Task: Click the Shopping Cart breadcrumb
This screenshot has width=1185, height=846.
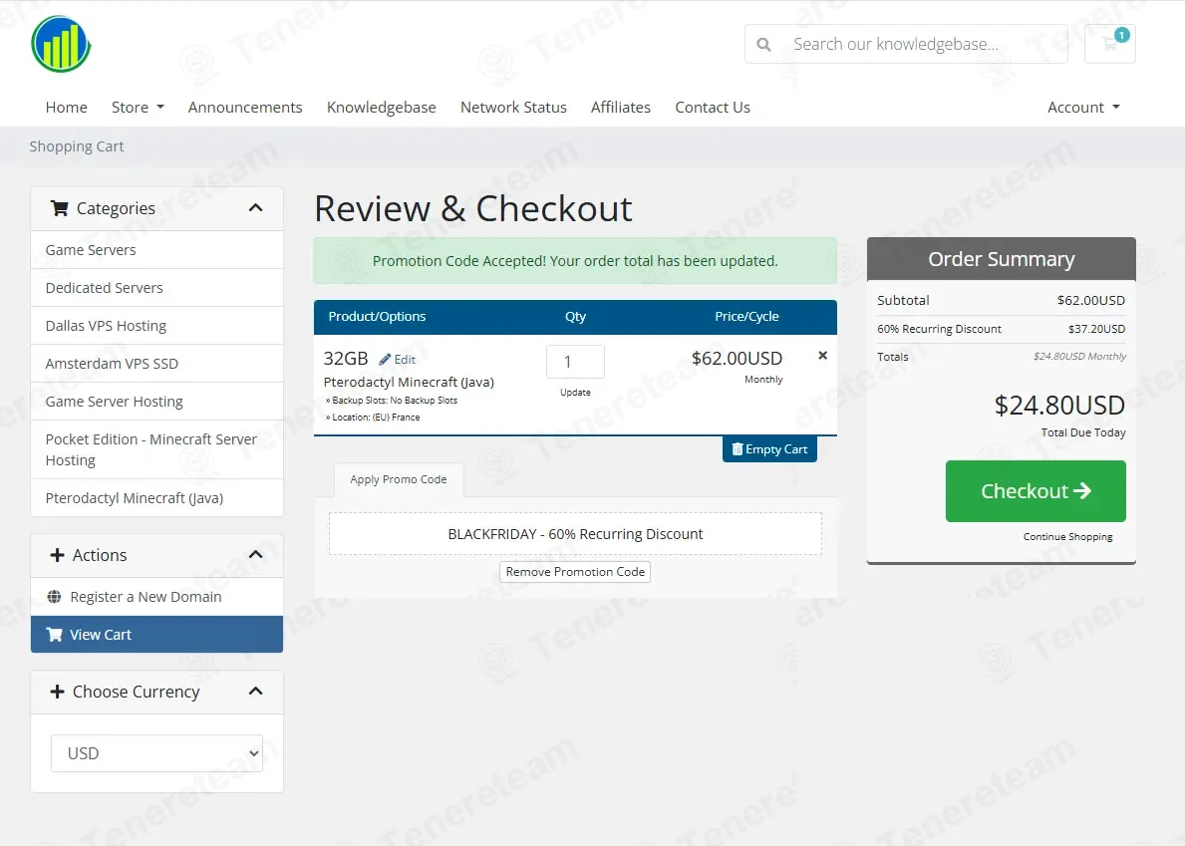Action: click(x=77, y=146)
